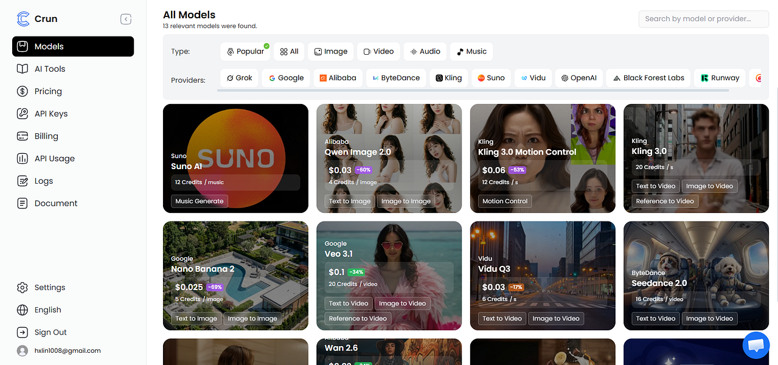
Task: Click Image to Video on Kling 3.0
Action: 709,186
